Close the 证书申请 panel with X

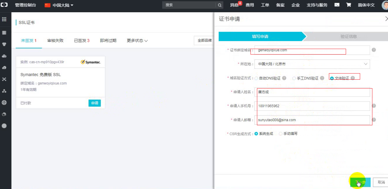386,19
